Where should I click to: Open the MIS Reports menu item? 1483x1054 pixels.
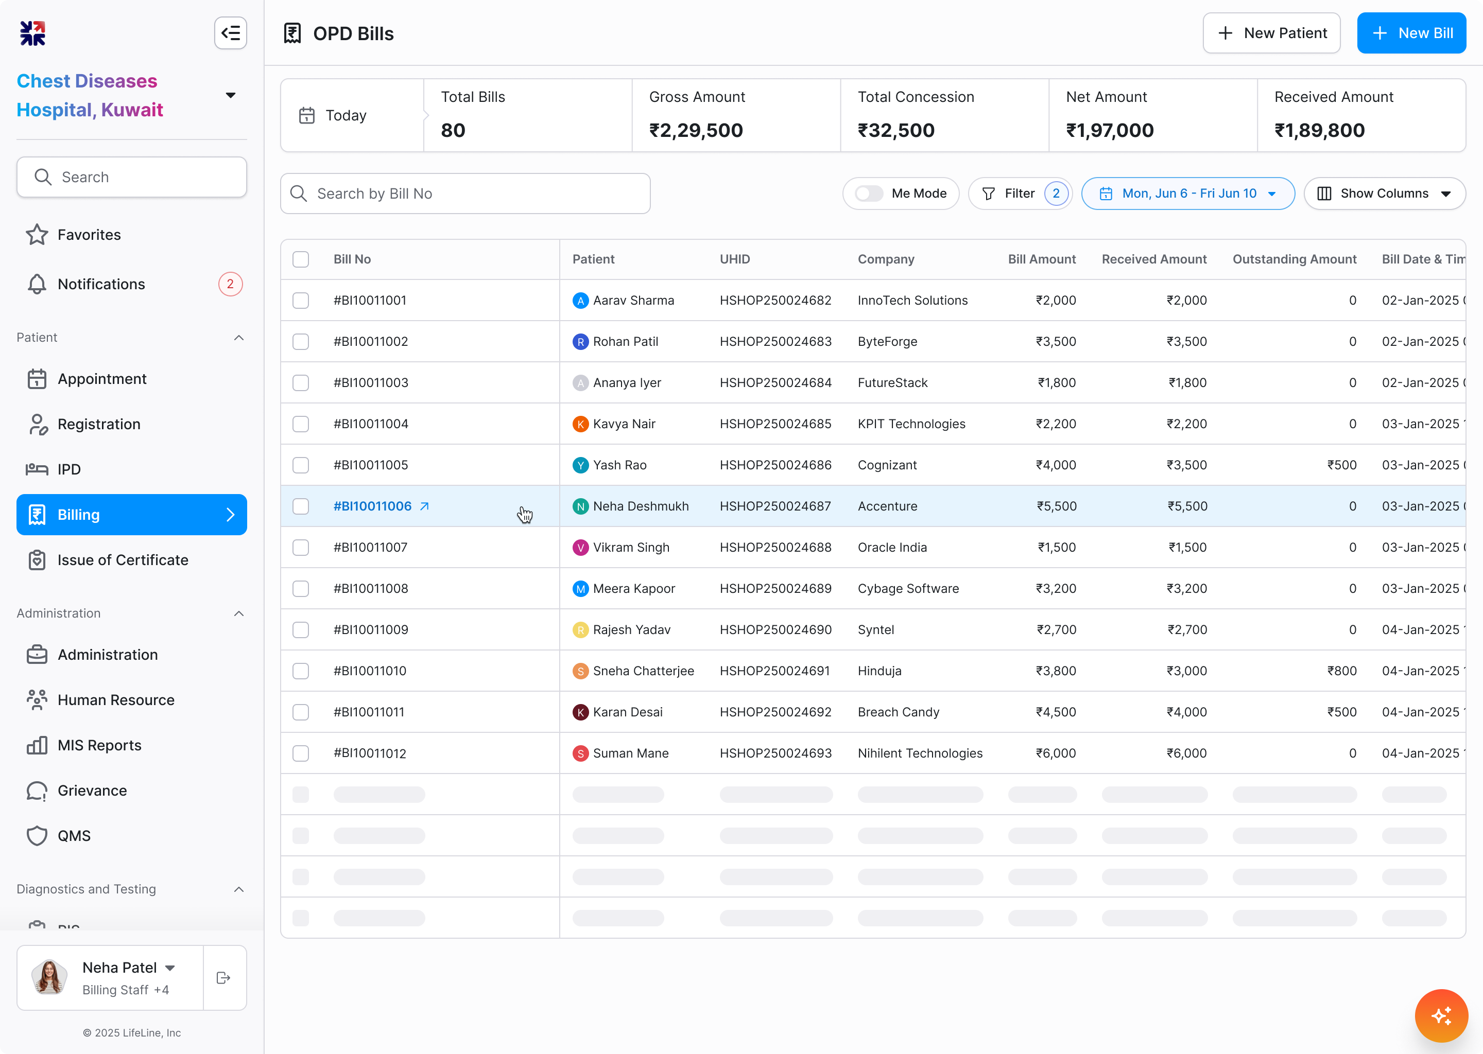coord(99,745)
